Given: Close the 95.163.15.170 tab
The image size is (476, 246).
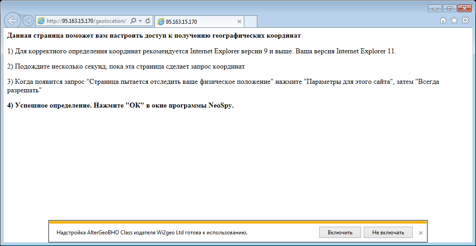Looking at the screenshot, I should click(239, 22).
